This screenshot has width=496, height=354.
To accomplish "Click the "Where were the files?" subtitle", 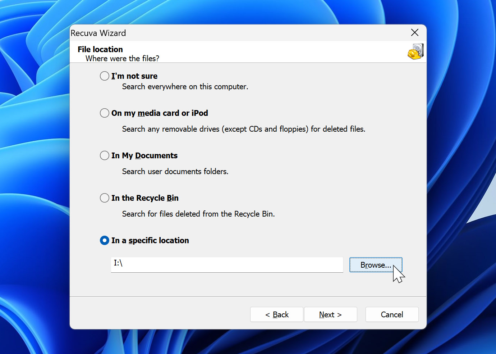I will click(122, 58).
